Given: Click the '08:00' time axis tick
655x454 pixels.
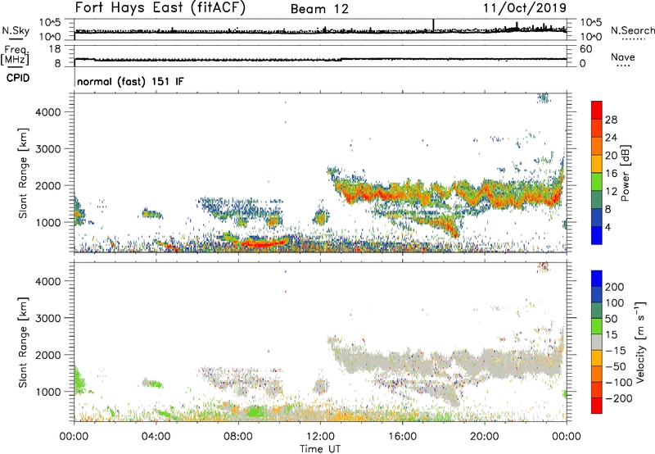Looking at the screenshot, I should coord(238,437).
